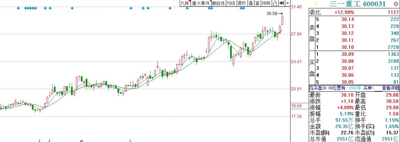Click the lock icon in chart toolbar
Viewport: 400px width, 142px height.
coord(275,3)
